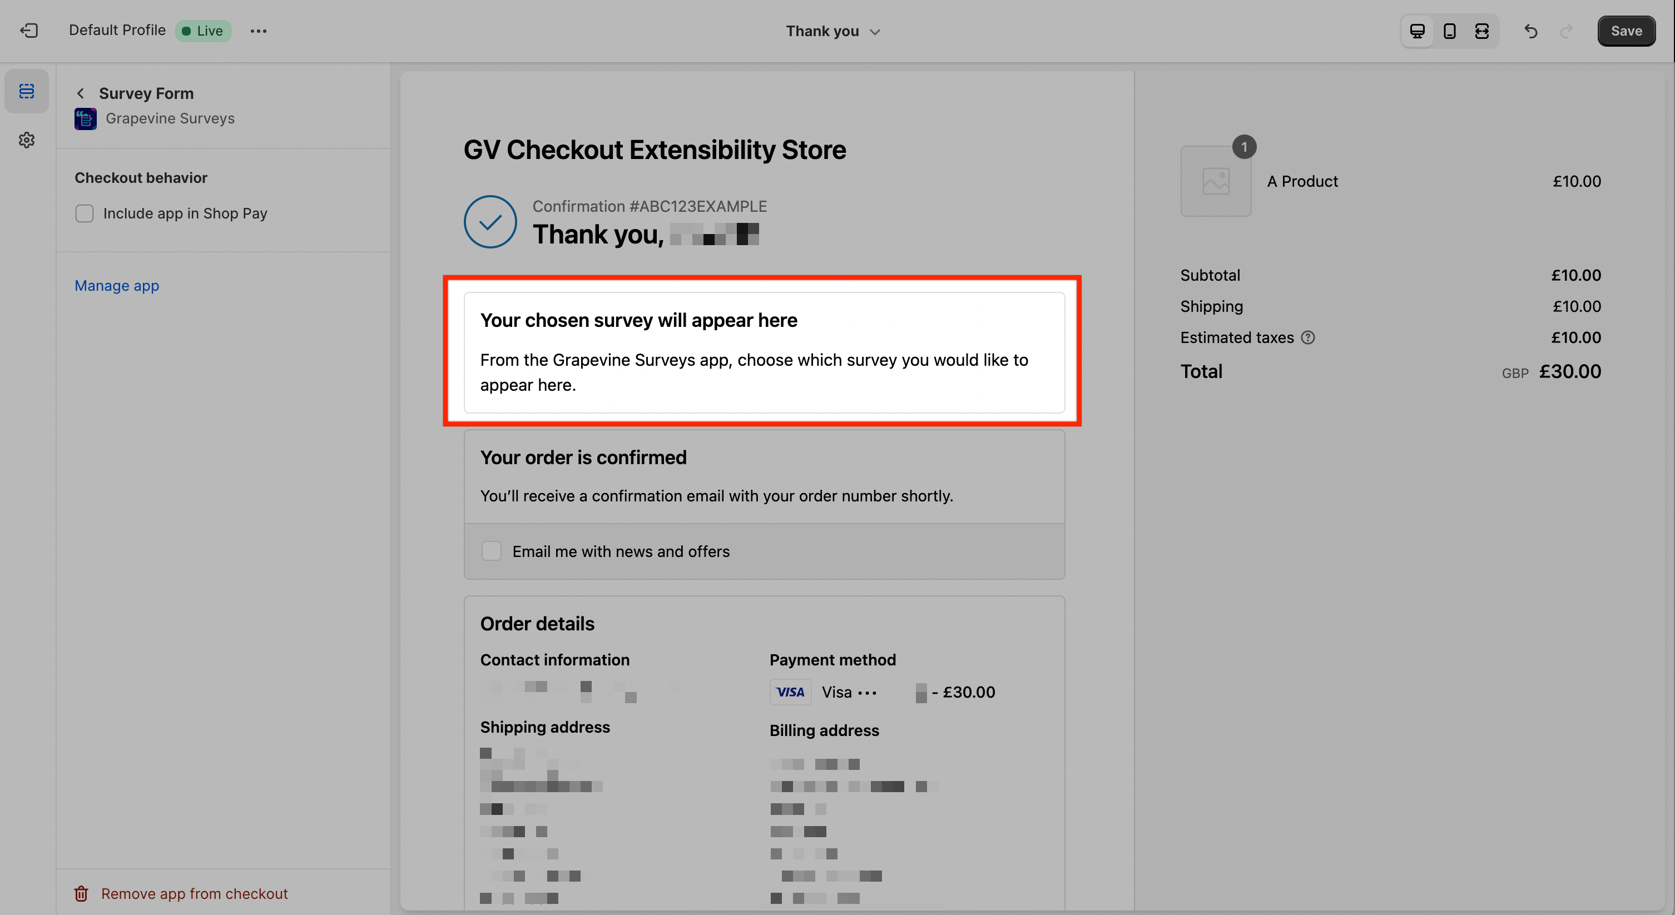This screenshot has width=1675, height=915.
Task: Switch to desktop preview icon
Action: coord(1417,31)
